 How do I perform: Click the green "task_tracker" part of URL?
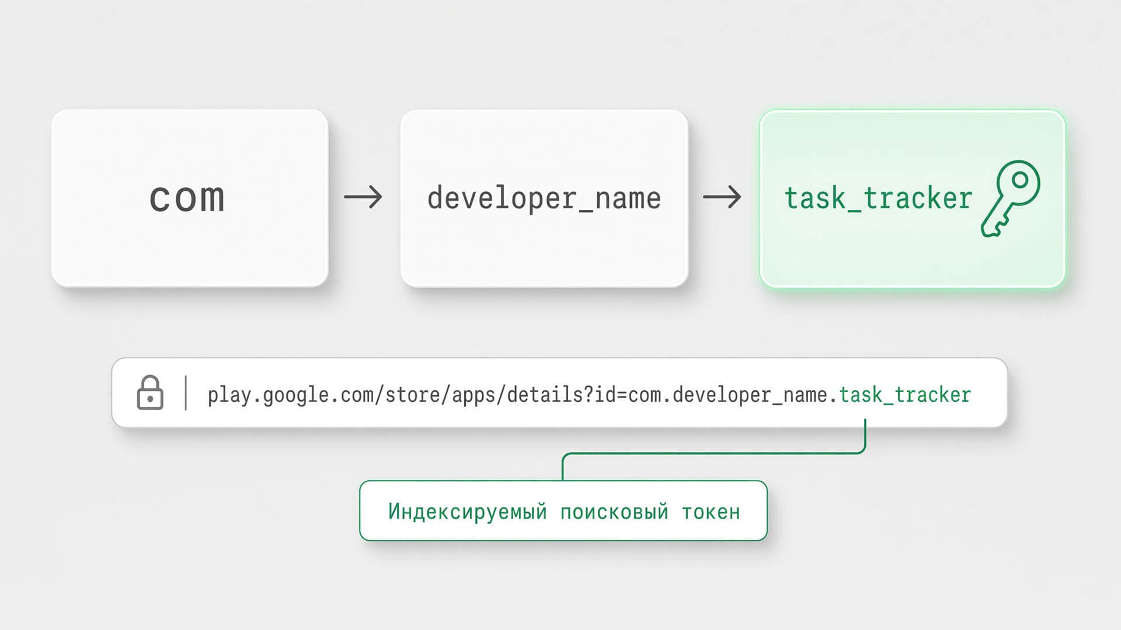pyautogui.click(x=905, y=395)
